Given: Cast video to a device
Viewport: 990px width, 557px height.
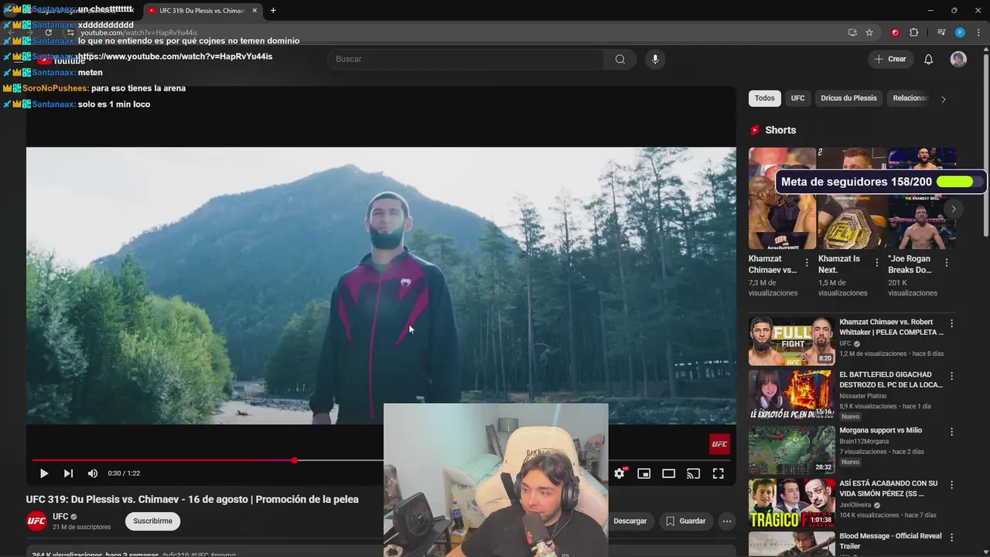Looking at the screenshot, I should coord(693,473).
